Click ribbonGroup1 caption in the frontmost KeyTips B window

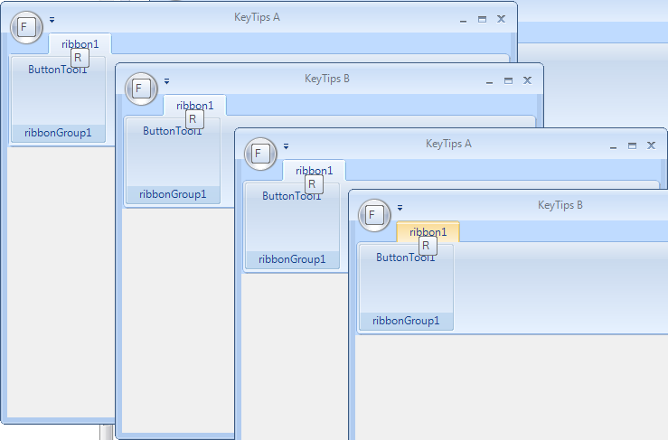click(x=406, y=320)
